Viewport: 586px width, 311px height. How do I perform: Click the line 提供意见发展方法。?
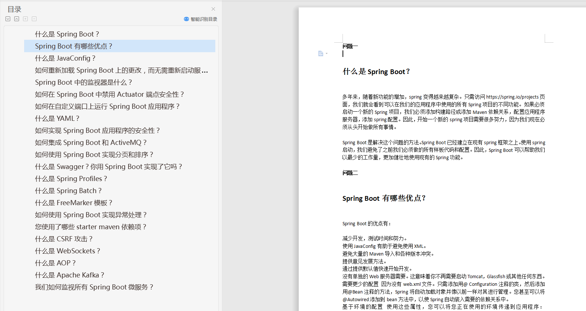pyautogui.click(x=364, y=262)
